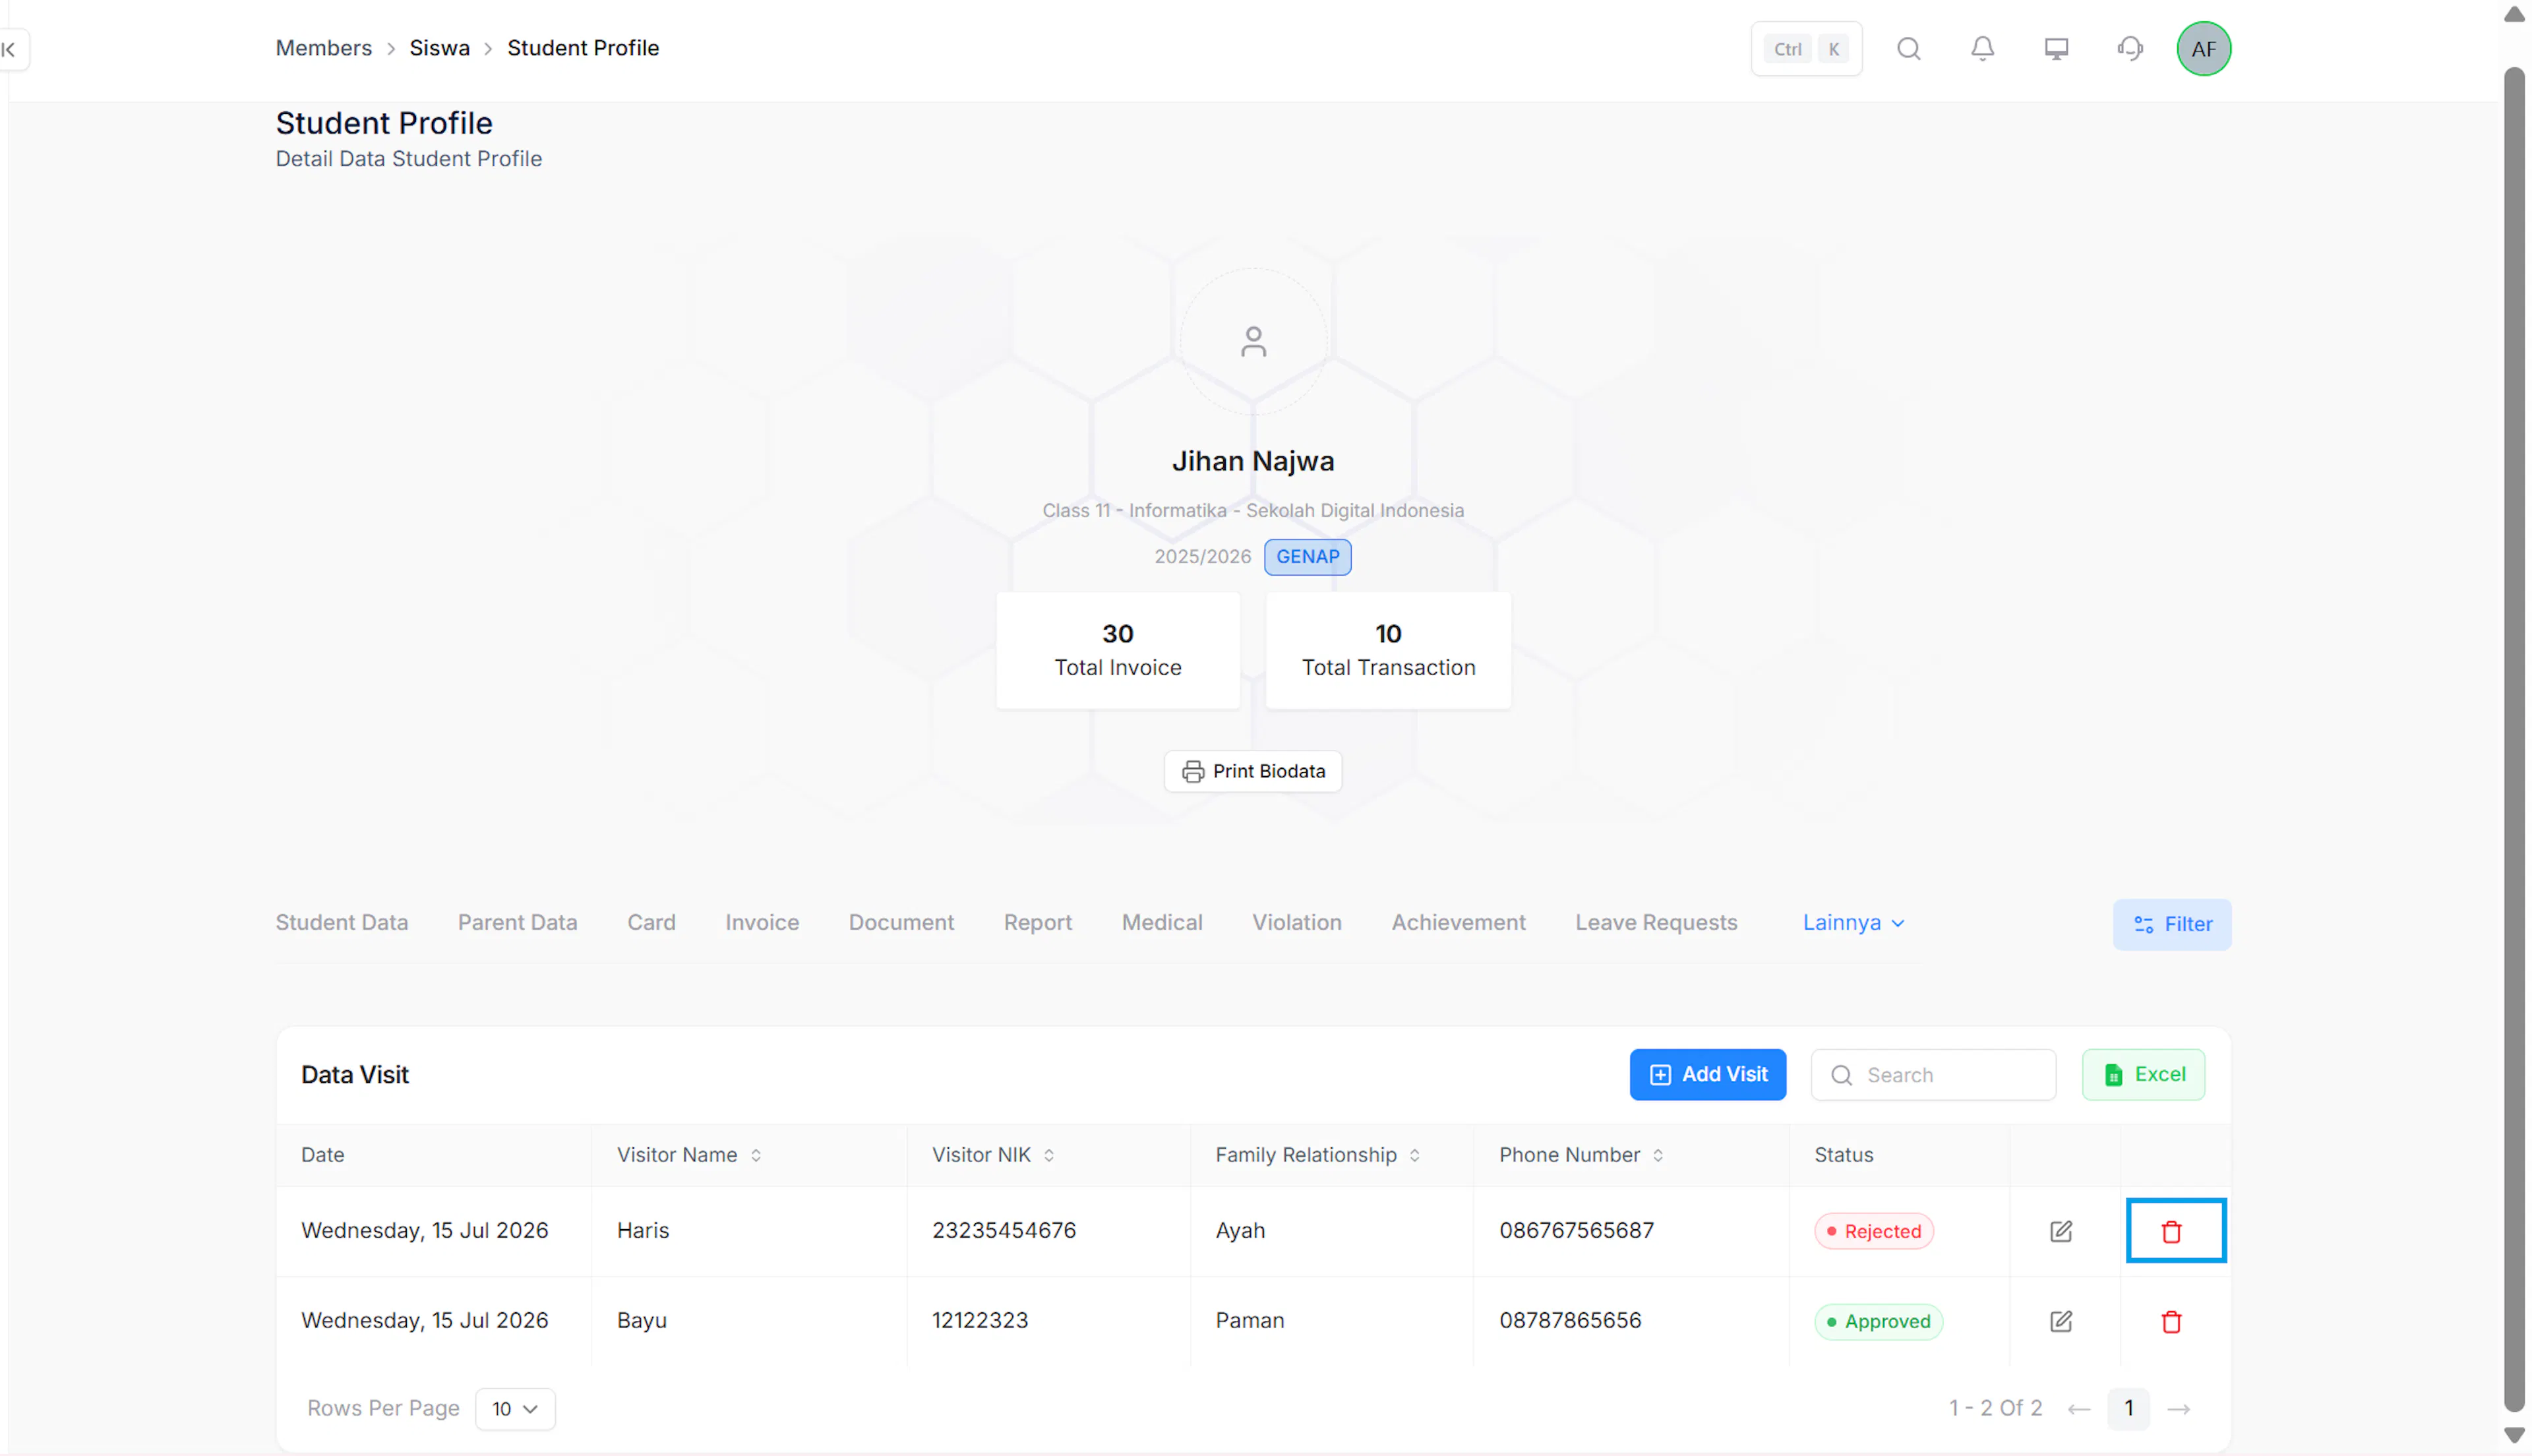Click the Total Invoice card
This screenshot has width=2532, height=1456.
pyautogui.click(x=1118, y=650)
